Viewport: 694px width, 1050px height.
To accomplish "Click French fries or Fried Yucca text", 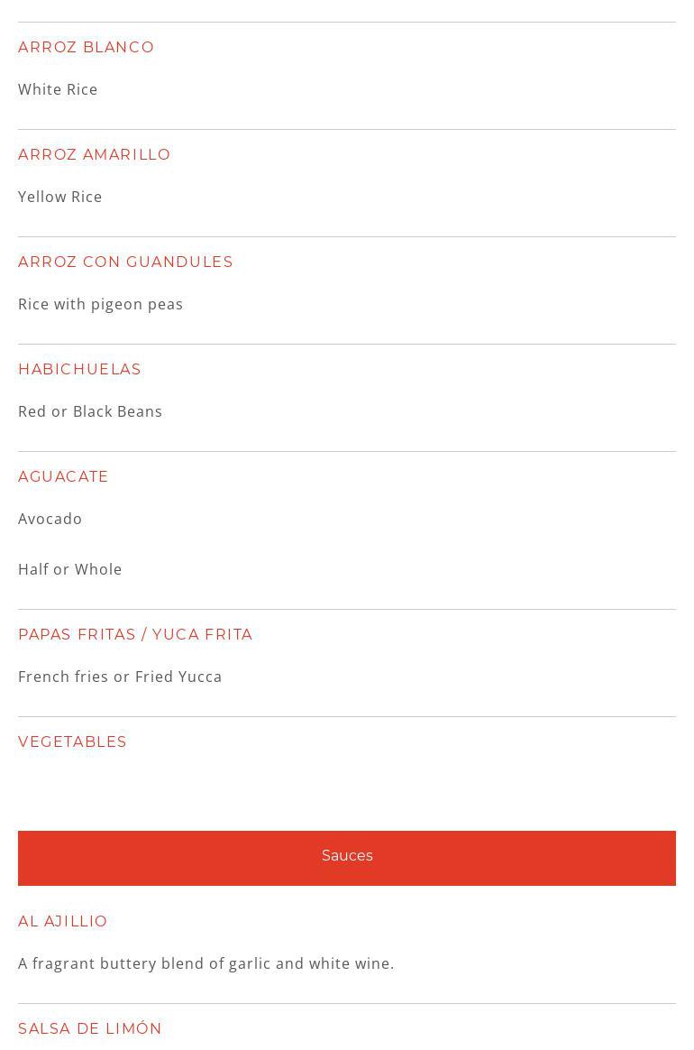I will 120,677.
